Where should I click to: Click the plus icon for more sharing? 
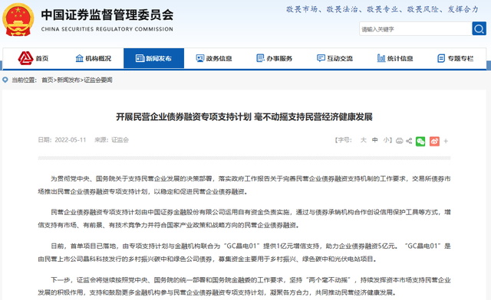point(446,142)
